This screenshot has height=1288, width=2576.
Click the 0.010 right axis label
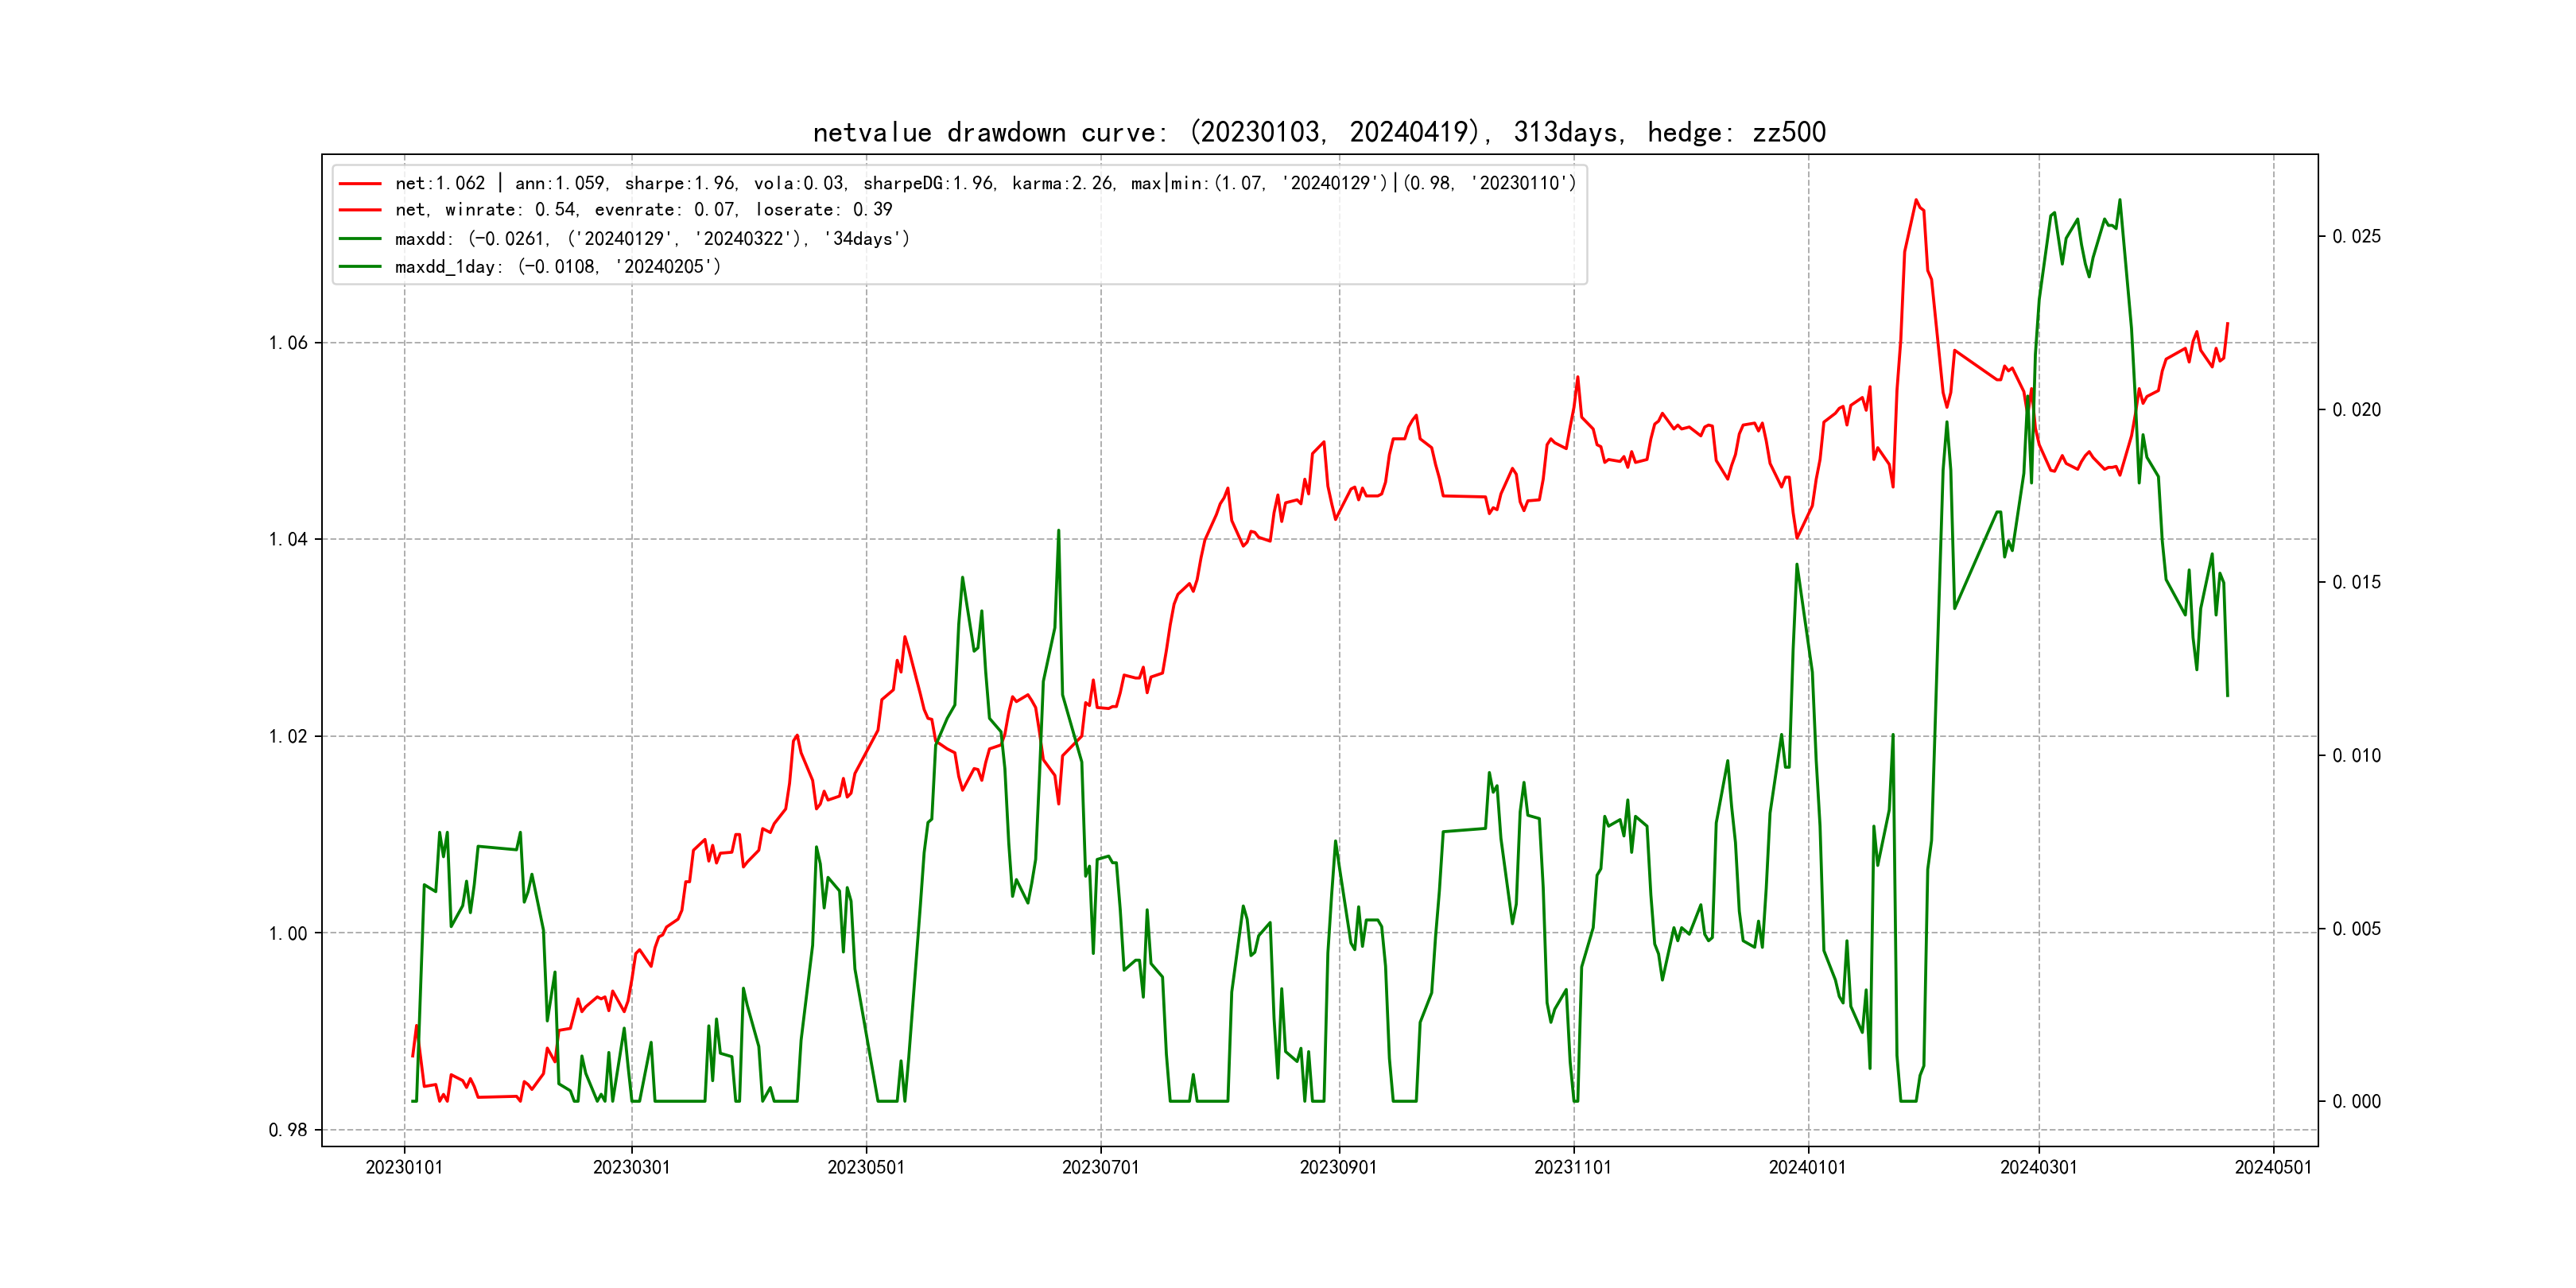click(2356, 756)
